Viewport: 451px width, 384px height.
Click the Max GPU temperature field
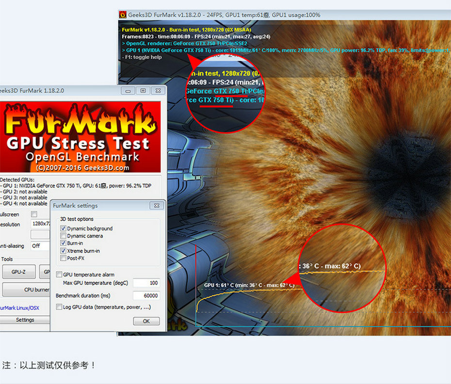(x=146, y=283)
